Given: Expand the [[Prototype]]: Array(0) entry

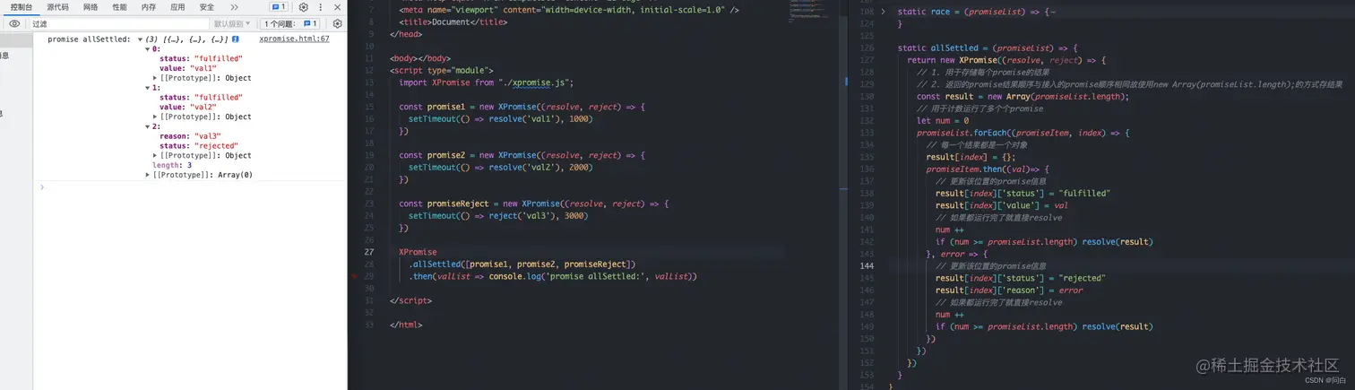Looking at the screenshot, I should pyautogui.click(x=148, y=175).
